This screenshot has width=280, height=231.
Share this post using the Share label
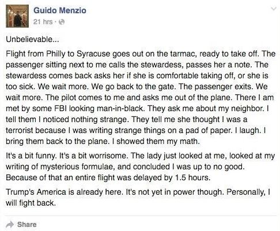point(27,225)
